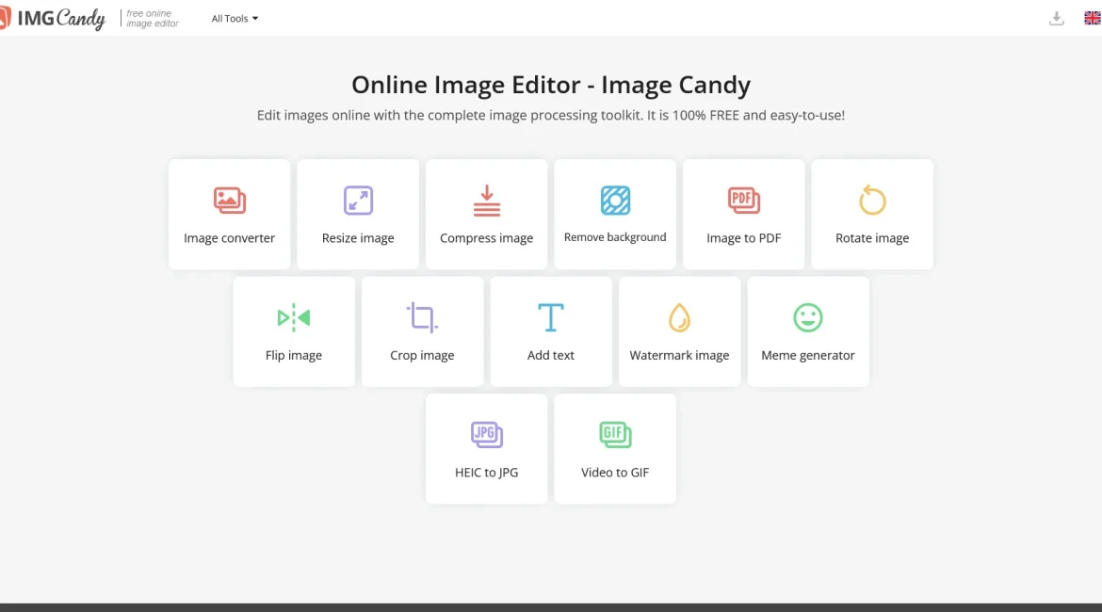Choose the Add text label
The image size is (1102, 612).
[x=551, y=356]
